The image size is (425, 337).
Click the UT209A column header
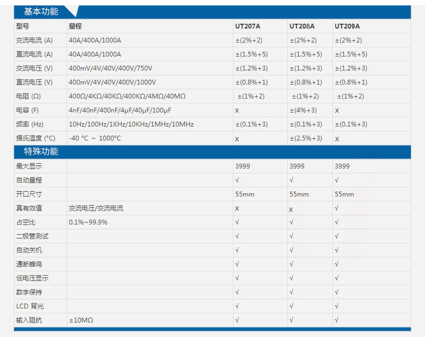tap(347, 26)
